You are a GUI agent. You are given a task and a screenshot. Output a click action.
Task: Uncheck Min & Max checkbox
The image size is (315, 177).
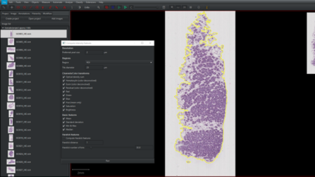[x=63, y=126]
